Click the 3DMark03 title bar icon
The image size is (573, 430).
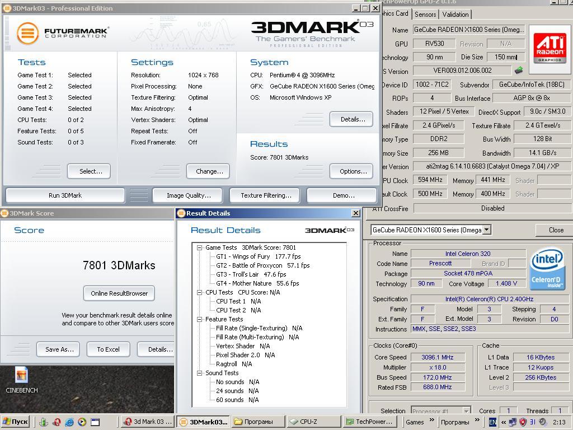[x=8, y=8]
